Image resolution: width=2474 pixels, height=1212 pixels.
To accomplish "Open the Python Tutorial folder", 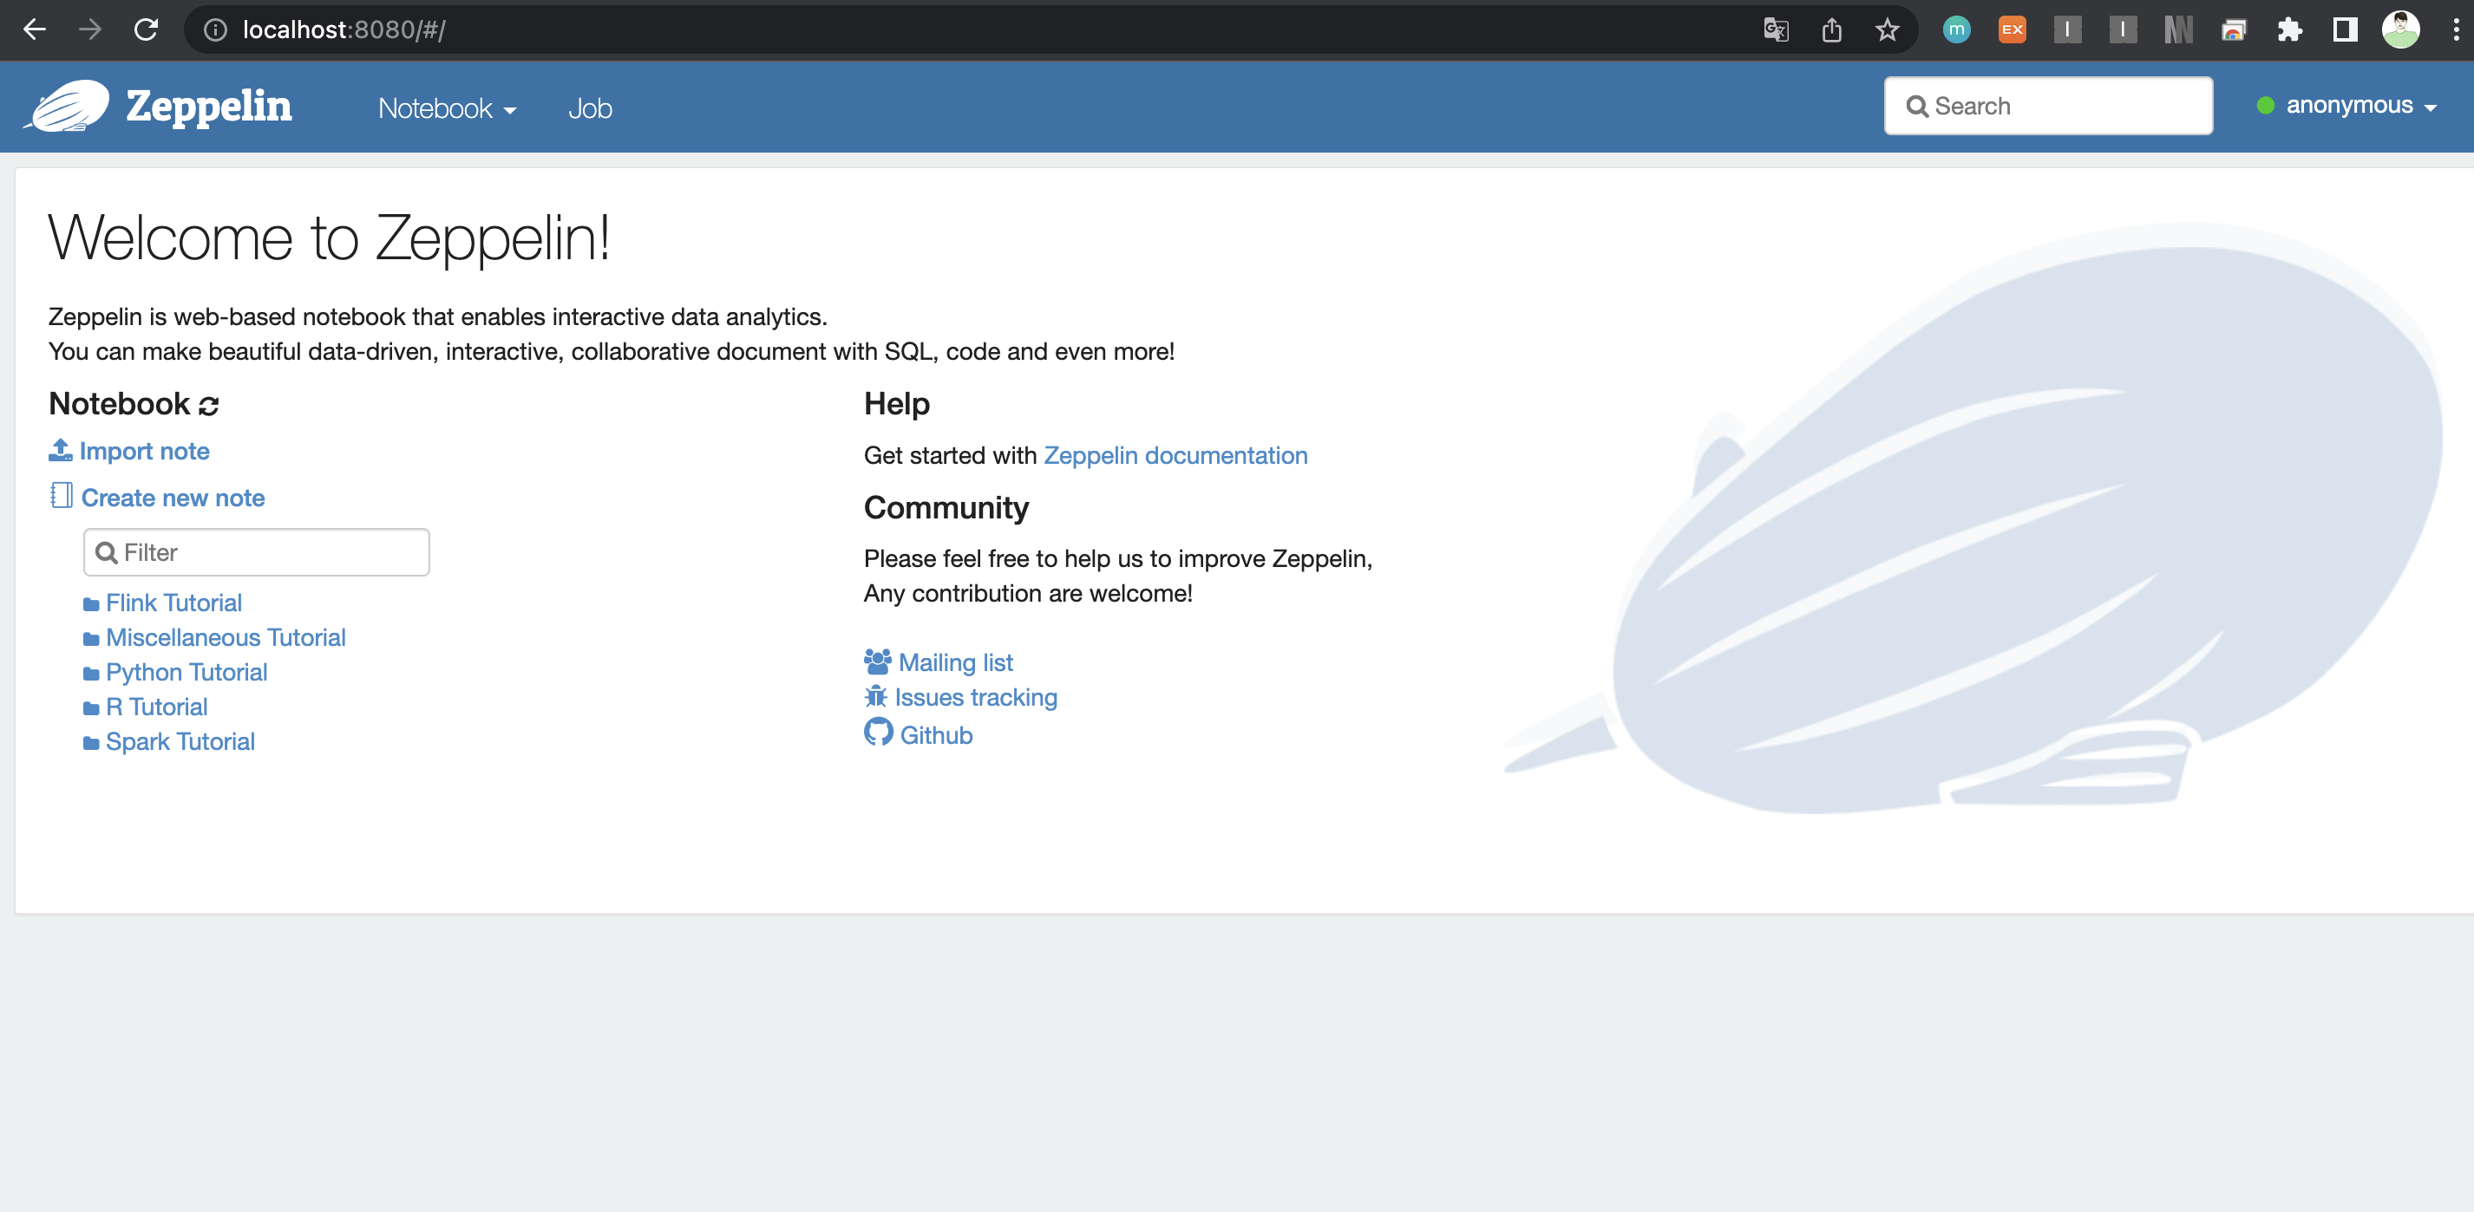I will point(187,672).
